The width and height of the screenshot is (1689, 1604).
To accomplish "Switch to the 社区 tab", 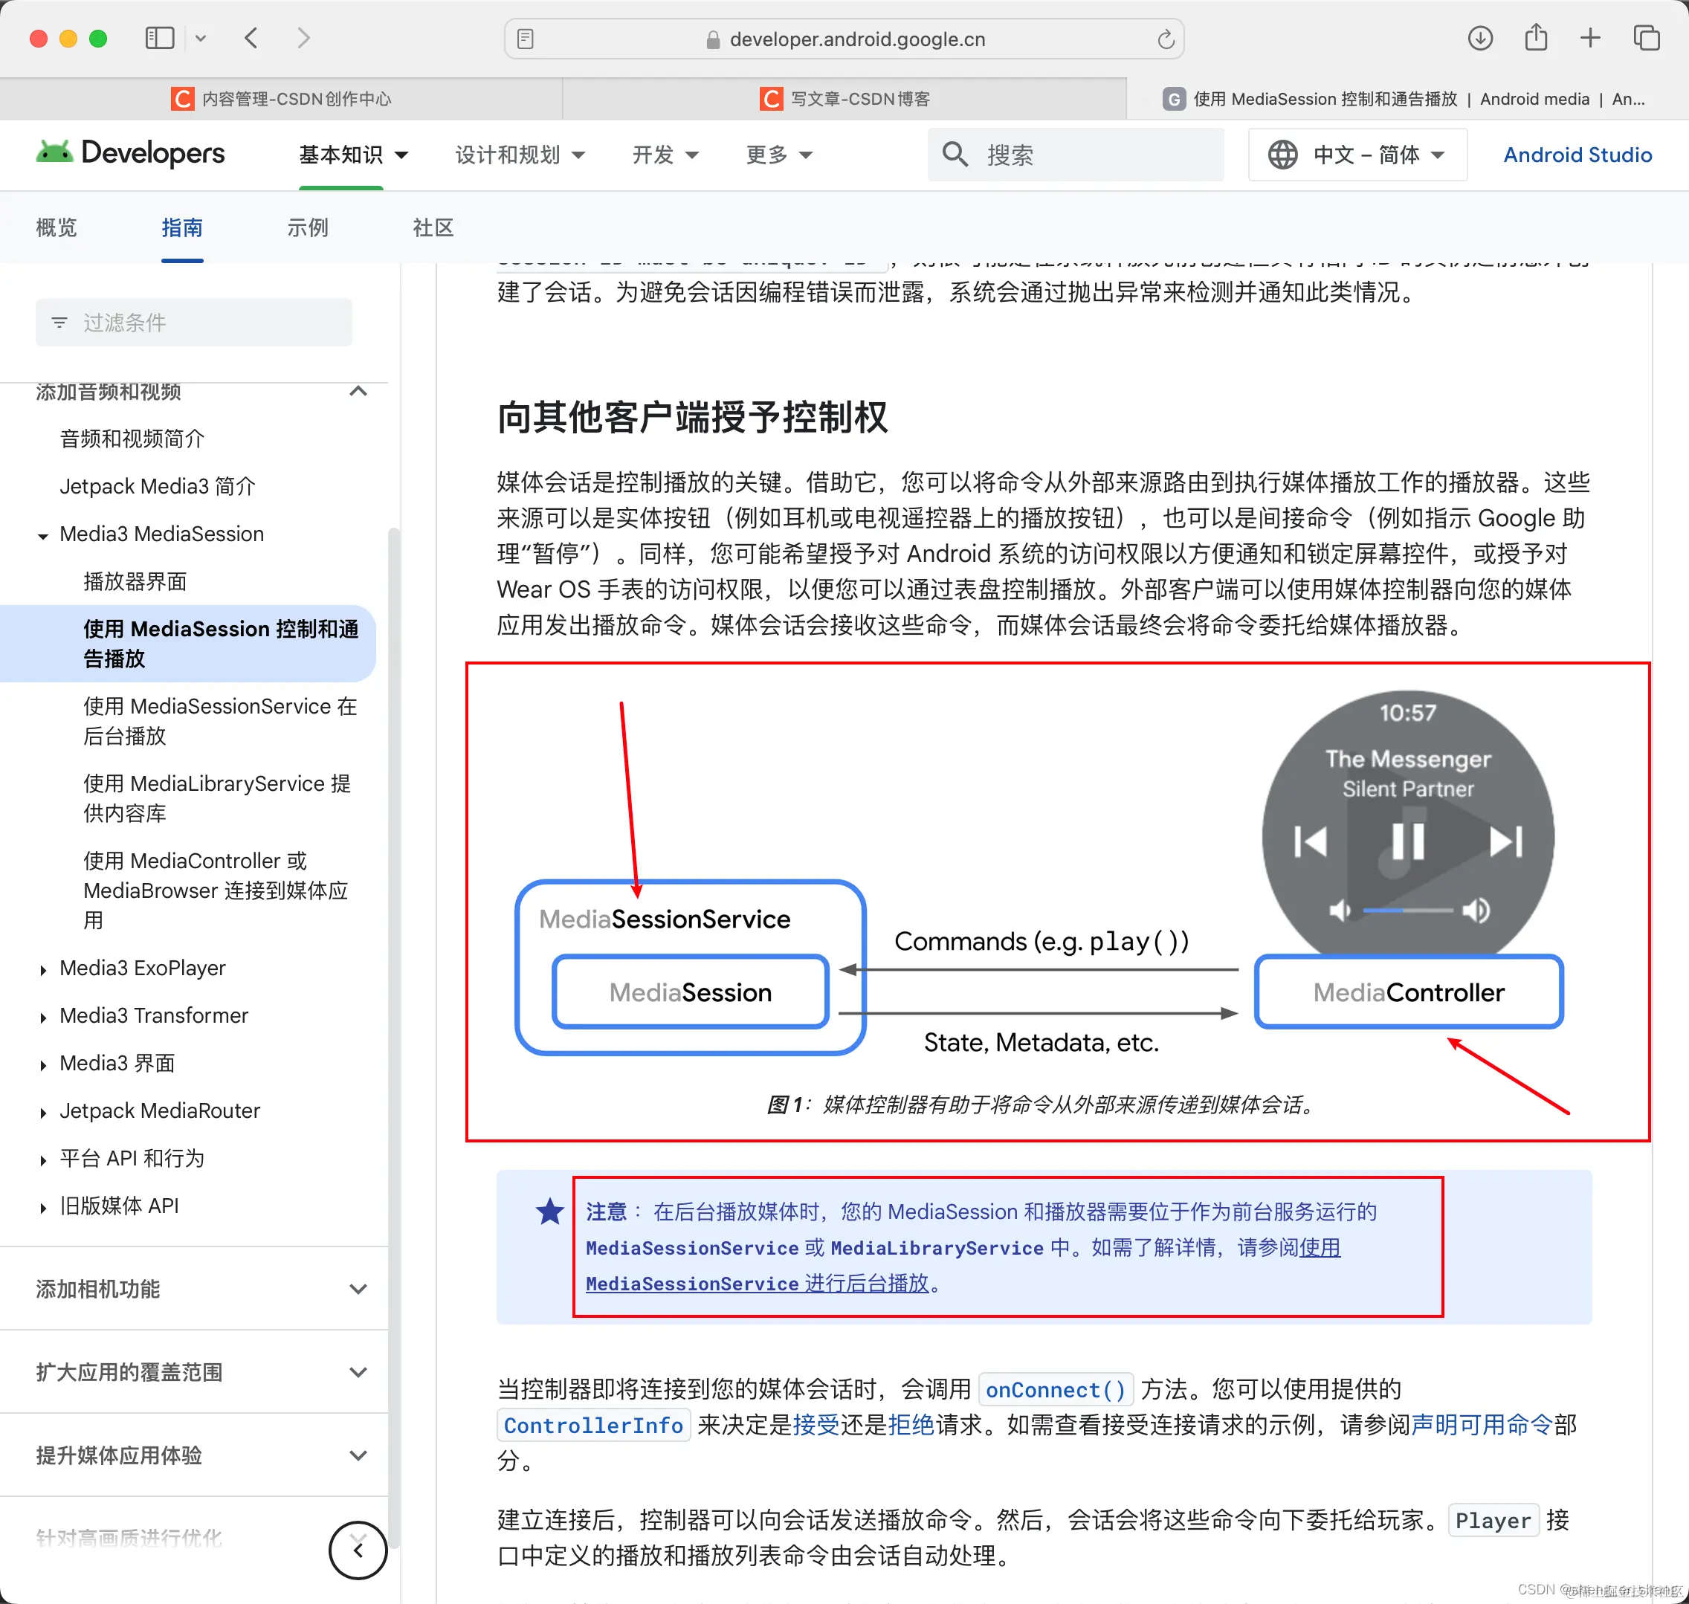I will point(433,227).
